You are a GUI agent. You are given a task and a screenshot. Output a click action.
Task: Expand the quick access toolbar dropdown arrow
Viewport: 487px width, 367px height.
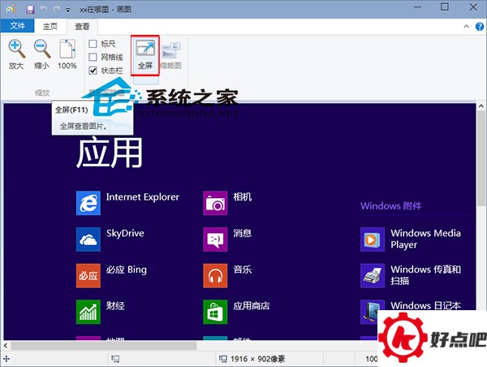[x=68, y=11]
